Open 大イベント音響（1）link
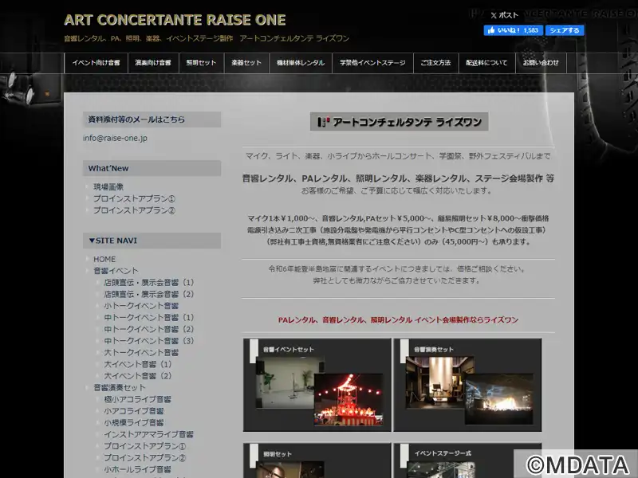The width and height of the screenshot is (638, 478). (x=138, y=365)
